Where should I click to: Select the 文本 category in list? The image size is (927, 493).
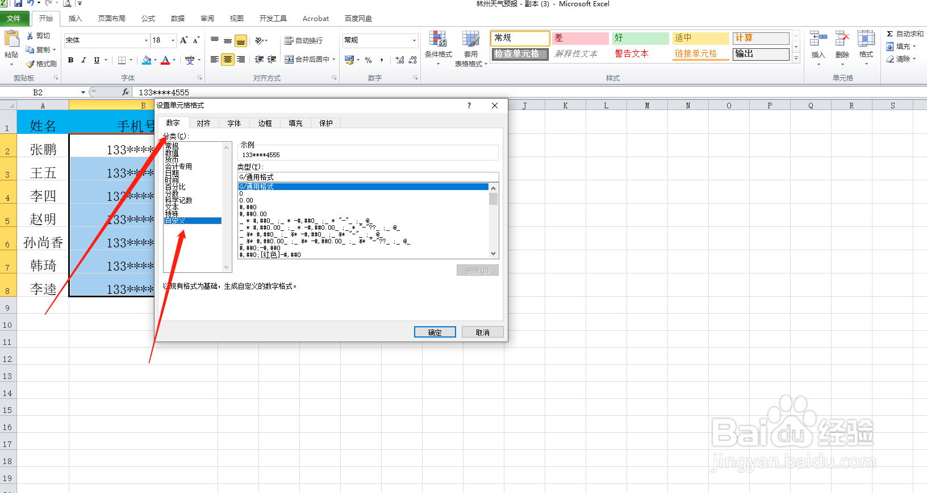point(172,207)
